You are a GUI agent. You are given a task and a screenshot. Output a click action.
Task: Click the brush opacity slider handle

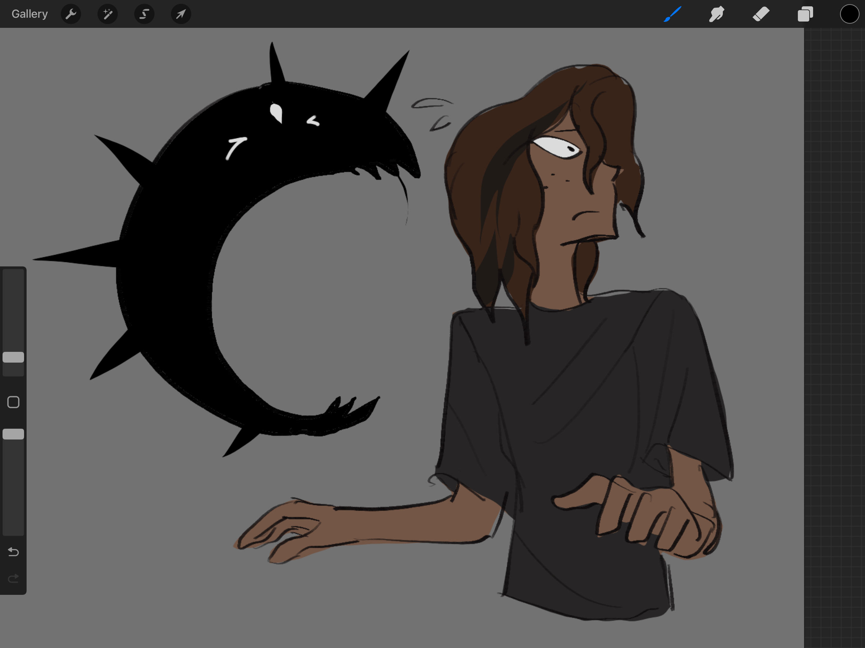13,434
